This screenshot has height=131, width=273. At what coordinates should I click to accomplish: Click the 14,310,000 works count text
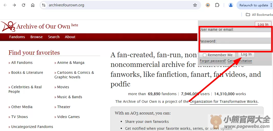click(x=230, y=94)
